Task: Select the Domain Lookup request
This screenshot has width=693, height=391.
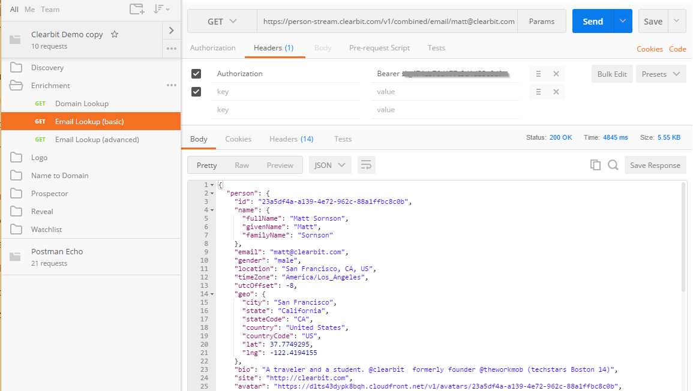Action: point(91,103)
